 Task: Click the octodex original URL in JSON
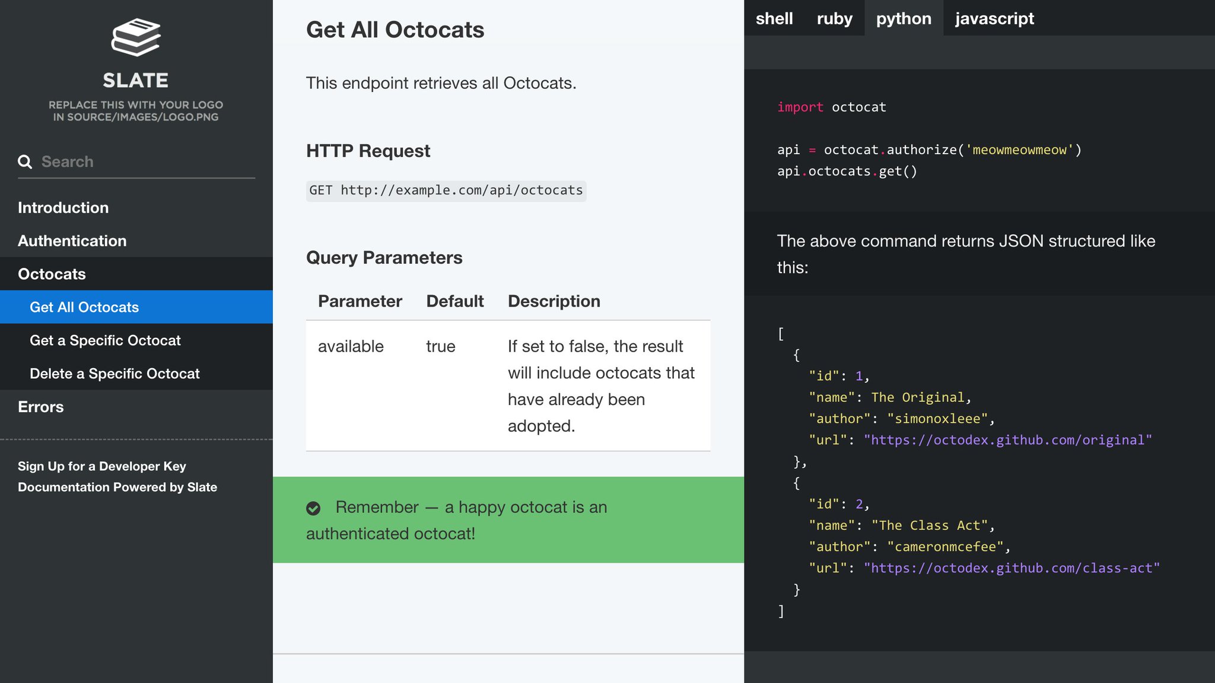coord(1007,440)
